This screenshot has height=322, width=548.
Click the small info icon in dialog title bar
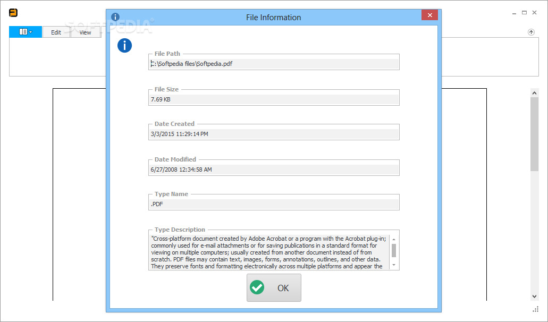(x=115, y=17)
